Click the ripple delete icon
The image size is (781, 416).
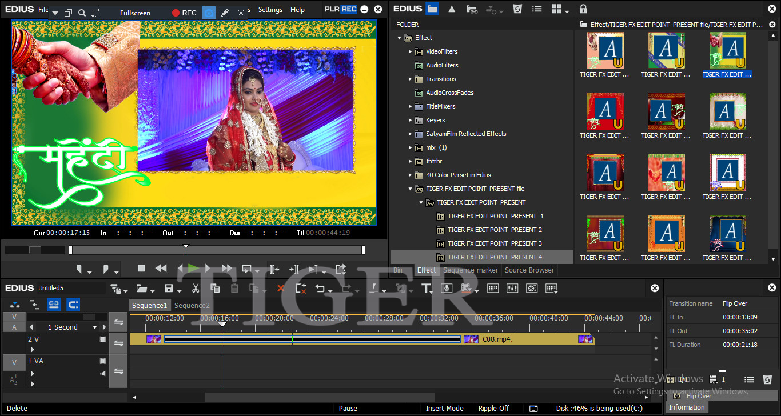click(x=301, y=289)
